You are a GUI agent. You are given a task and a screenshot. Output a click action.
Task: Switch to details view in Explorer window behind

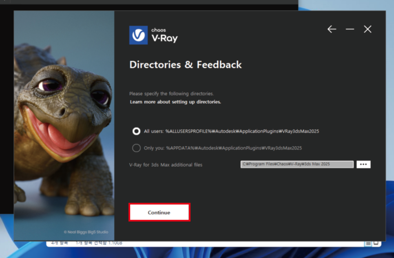click(x=368, y=243)
